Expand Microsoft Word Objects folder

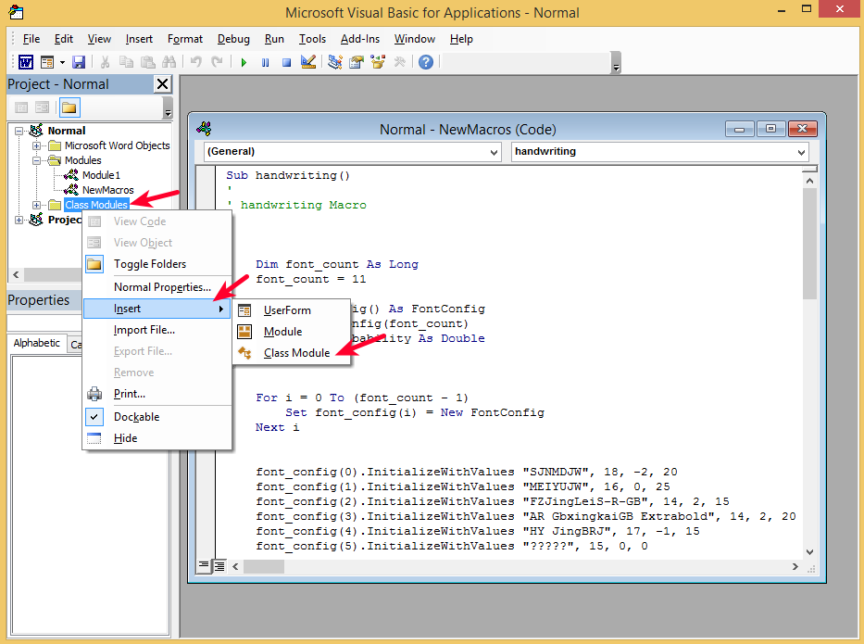(36, 146)
